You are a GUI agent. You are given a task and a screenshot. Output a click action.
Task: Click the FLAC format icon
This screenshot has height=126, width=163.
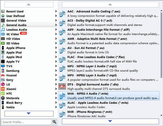coord(62,59)
